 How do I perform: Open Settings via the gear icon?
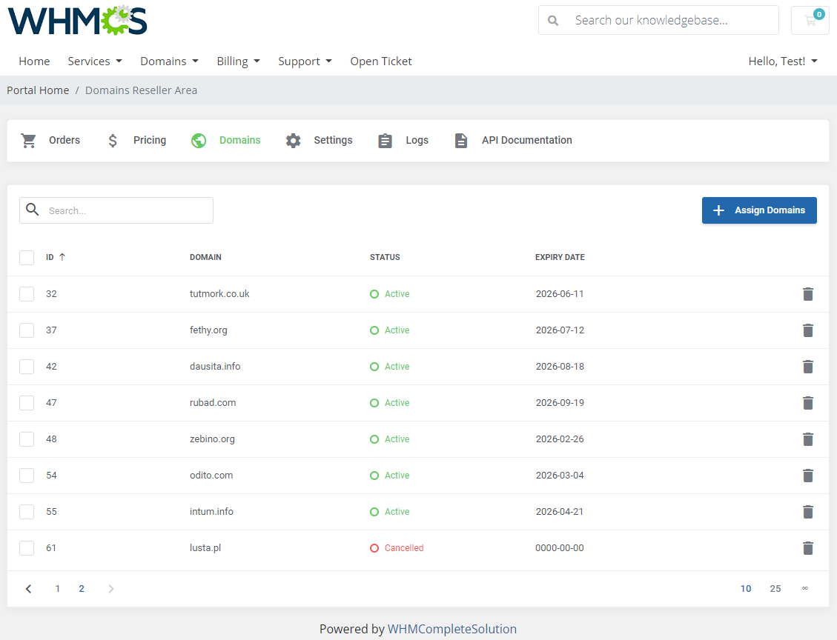(x=293, y=140)
